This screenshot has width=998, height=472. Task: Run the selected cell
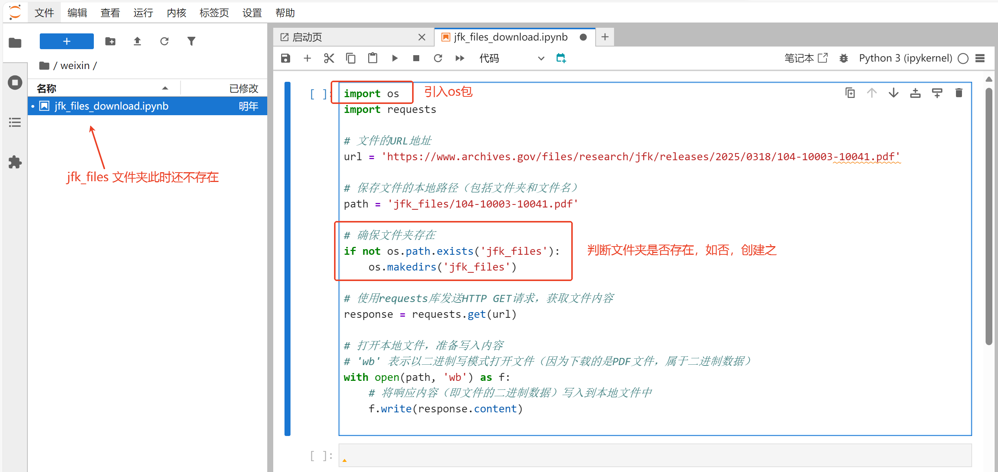point(394,58)
